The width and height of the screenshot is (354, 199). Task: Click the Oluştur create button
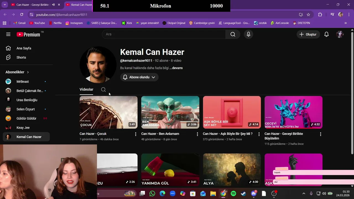coord(308,34)
